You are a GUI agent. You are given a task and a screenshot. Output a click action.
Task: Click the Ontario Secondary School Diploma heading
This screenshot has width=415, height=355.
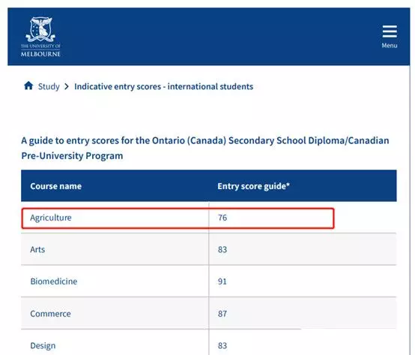[205, 148]
